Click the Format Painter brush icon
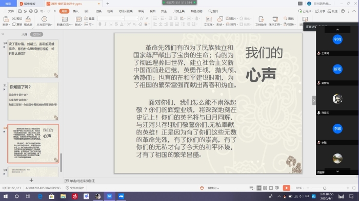Screen dimensions: 359x201 28,19
